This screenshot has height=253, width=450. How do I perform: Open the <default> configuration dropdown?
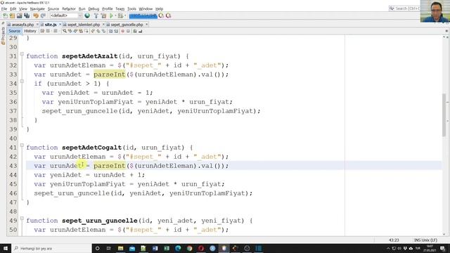coord(66,15)
